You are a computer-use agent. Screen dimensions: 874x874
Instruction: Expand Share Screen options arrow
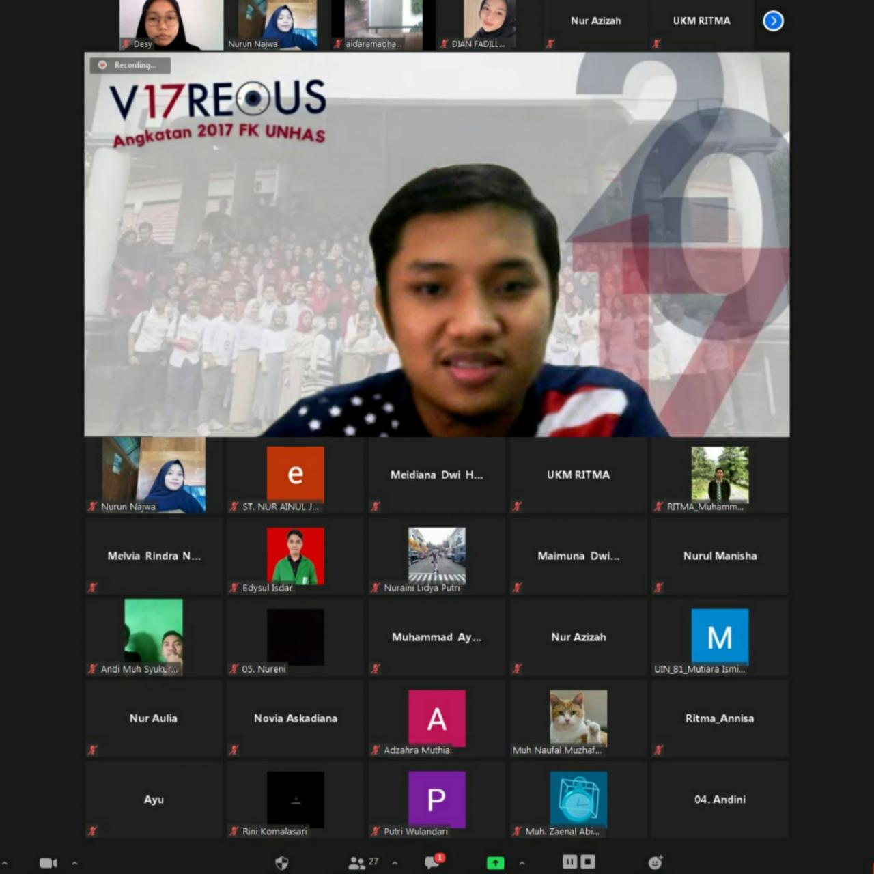pyautogui.click(x=522, y=863)
